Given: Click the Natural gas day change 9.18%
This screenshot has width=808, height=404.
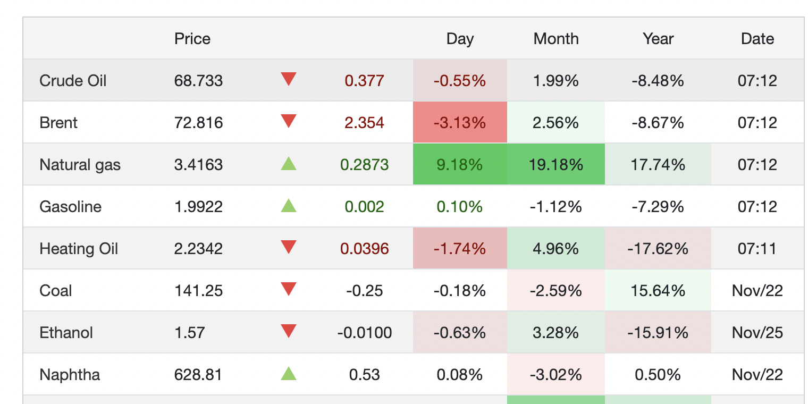Looking at the screenshot, I should (x=460, y=165).
